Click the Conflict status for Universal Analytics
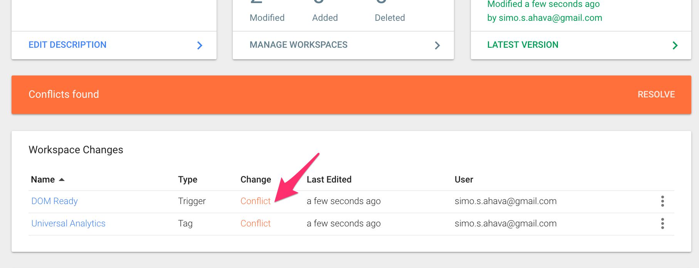 point(255,223)
